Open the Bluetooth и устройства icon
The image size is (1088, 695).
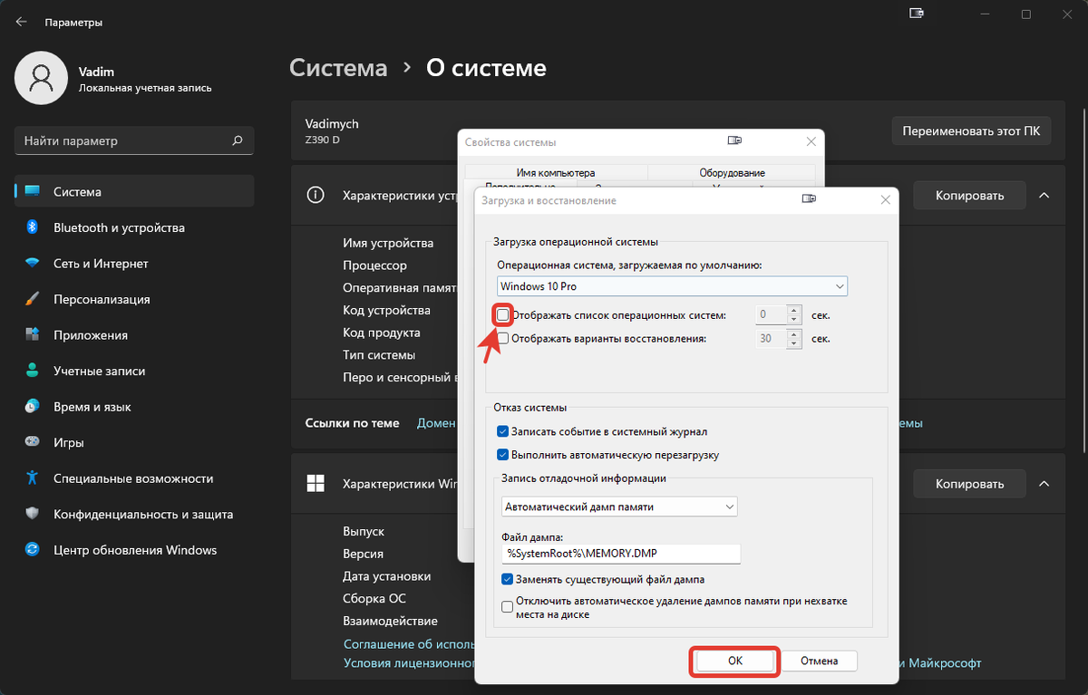(33, 227)
